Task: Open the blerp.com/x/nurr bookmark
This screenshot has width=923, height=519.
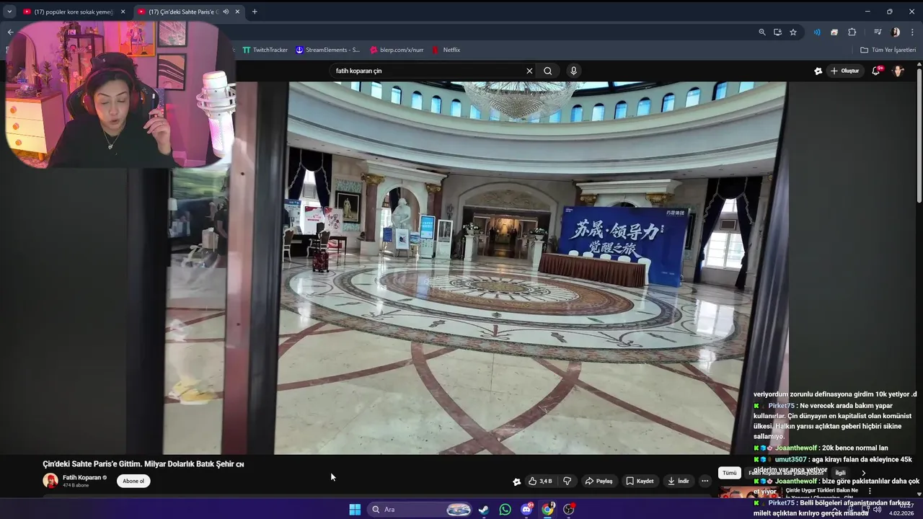Action: pyautogui.click(x=397, y=50)
